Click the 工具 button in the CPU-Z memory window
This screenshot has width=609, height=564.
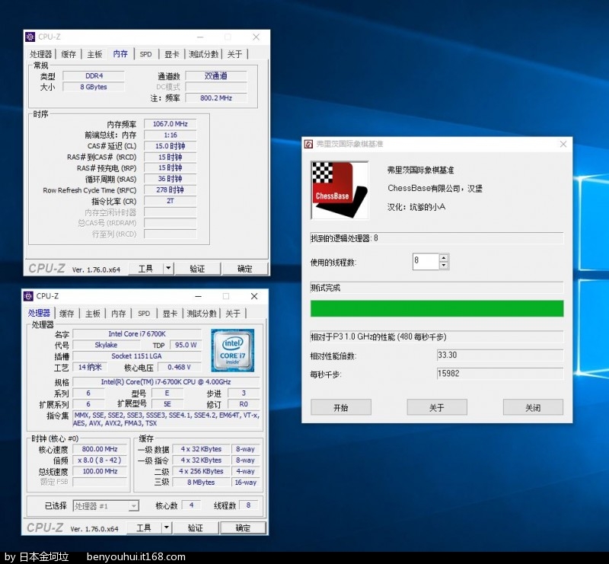(146, 269)
